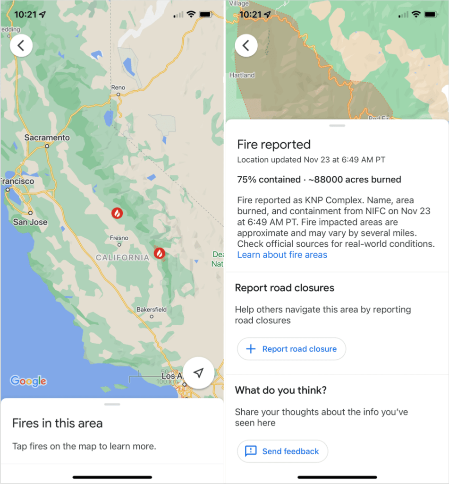
Task: Tap the plus icon inside Report road closure
Action: pos(250,349)
